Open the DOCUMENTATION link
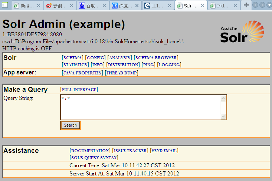This screenshot has height=181, width=272. (x=90, y=151)
